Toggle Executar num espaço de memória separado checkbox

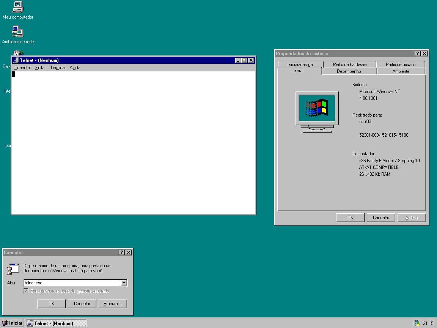[x=26, y=291]
